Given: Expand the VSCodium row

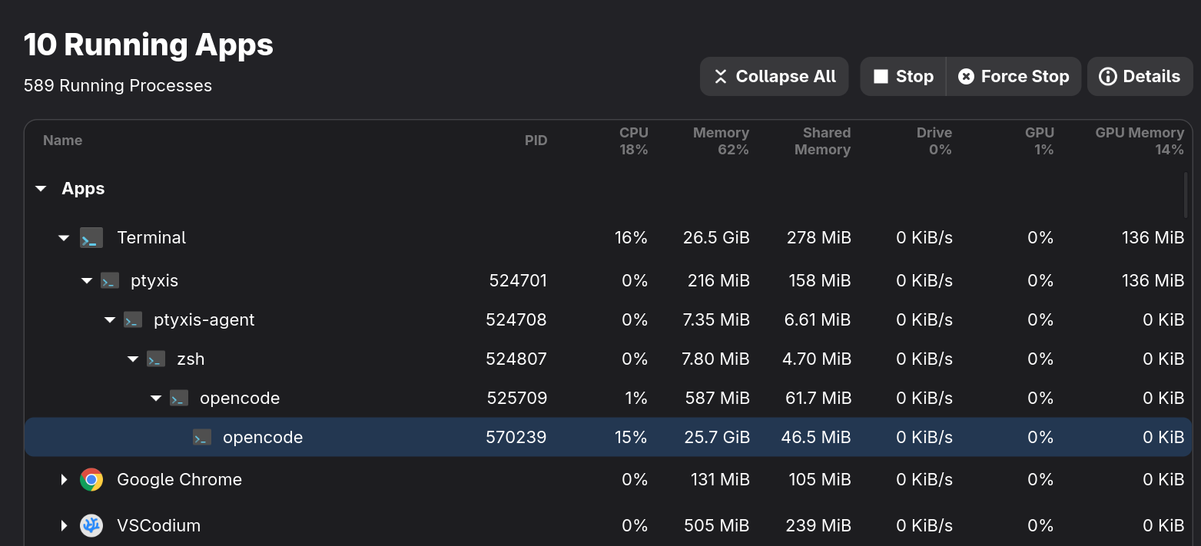Looking at the screenshot, I should 65,526.
